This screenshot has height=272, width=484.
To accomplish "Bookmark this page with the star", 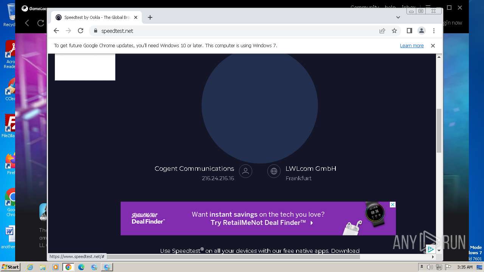I will (394, 31).
